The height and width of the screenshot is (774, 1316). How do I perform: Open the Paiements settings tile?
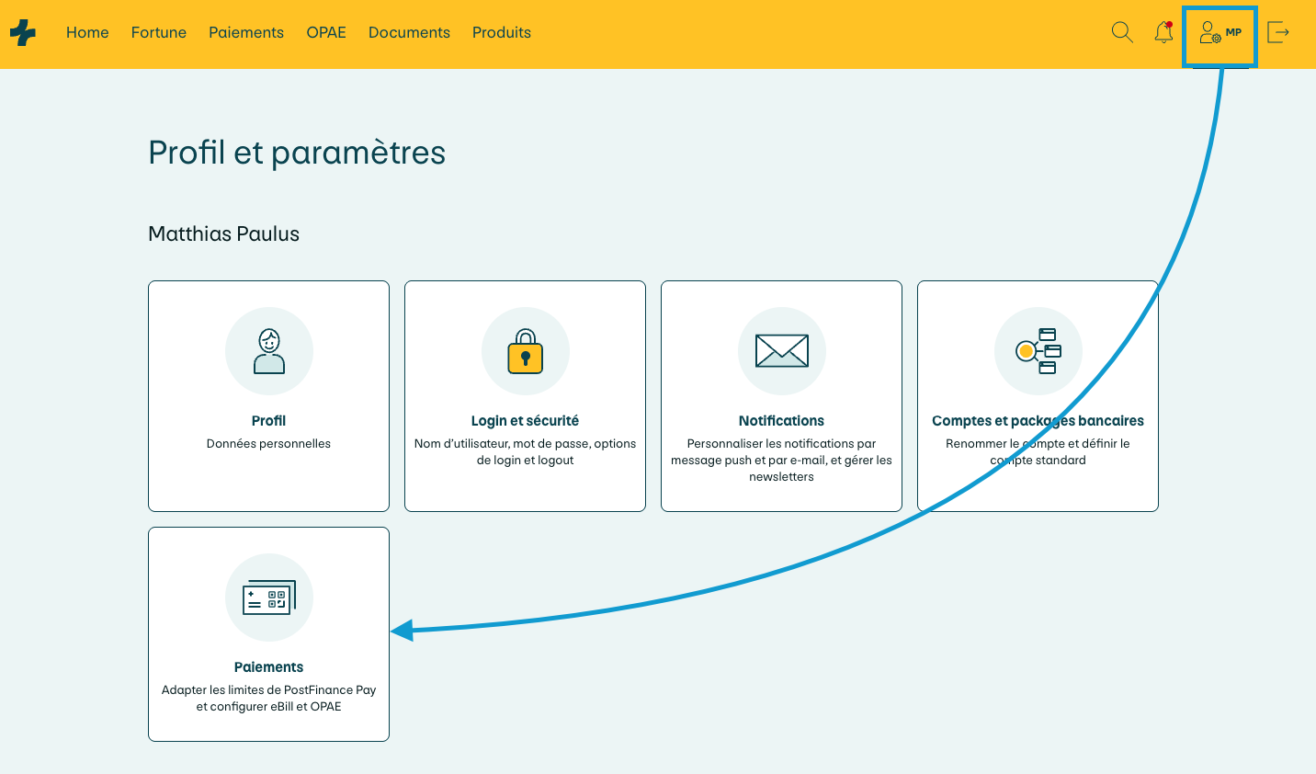click(x=268, y=633)
